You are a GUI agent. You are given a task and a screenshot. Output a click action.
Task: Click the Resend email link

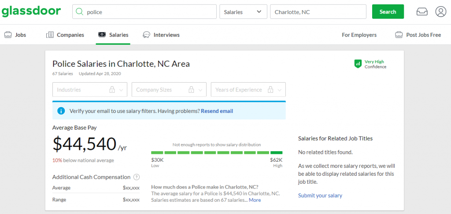[x=217, y=111]
